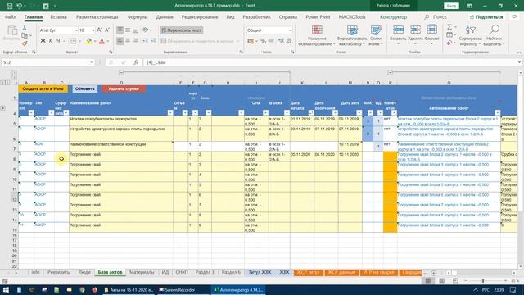Click the Поделиться share button
Image resolution: width=524 pixels, height=295 pixels.
coord(486,16)
